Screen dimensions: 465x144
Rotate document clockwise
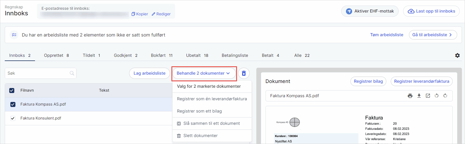(x=445, y=96)
